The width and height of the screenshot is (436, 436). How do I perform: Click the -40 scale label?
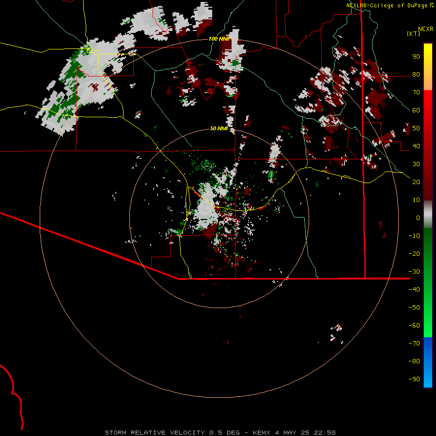(x=414, y=290)
